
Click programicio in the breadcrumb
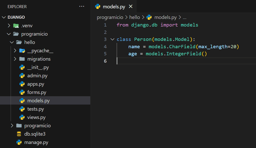[x=110, y=17]
